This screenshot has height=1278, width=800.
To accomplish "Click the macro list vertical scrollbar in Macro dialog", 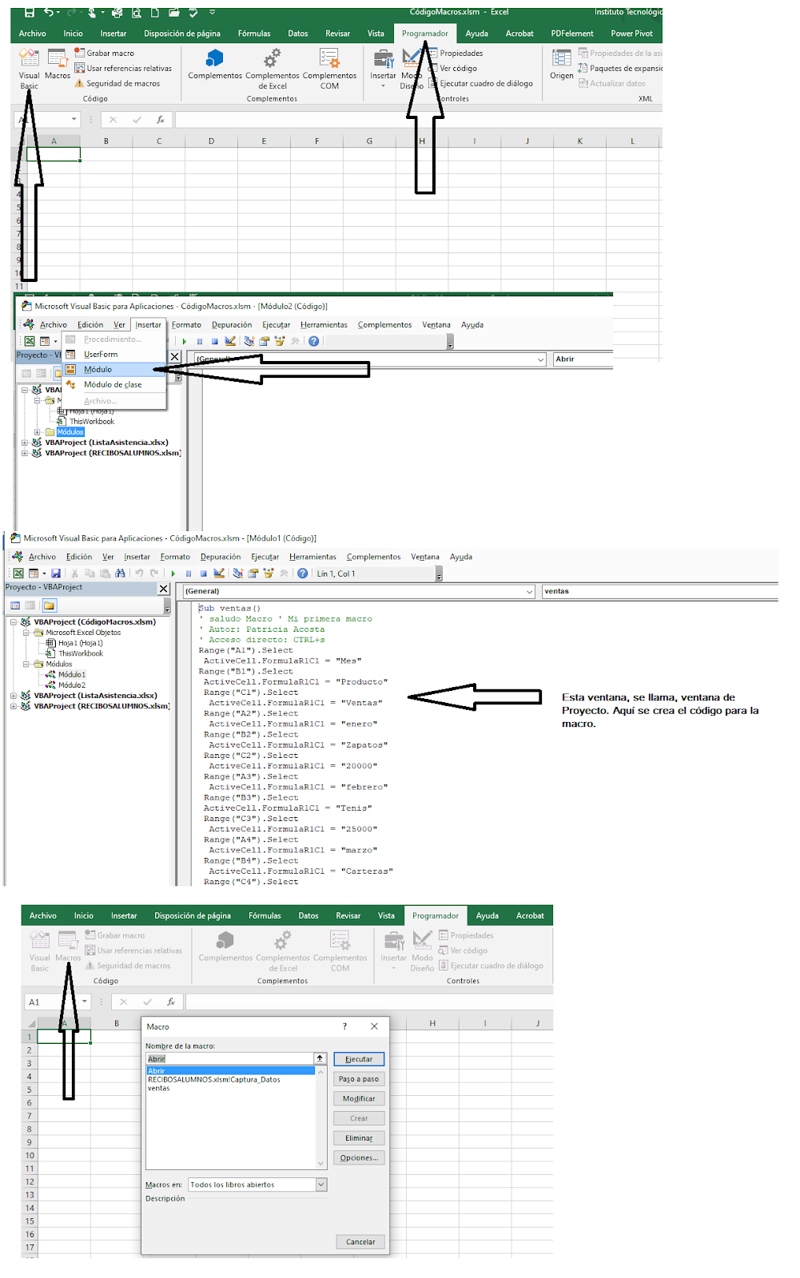I will [x=321, y=1117].
